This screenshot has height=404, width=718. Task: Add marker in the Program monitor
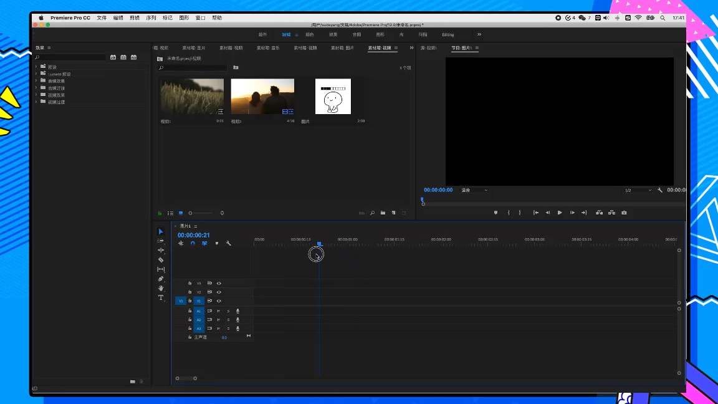495,213
